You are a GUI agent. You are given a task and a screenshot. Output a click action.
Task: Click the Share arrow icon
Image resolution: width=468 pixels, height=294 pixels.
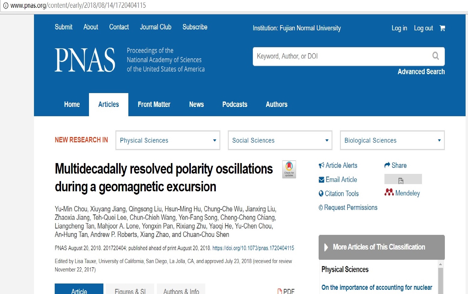(387, 165)
